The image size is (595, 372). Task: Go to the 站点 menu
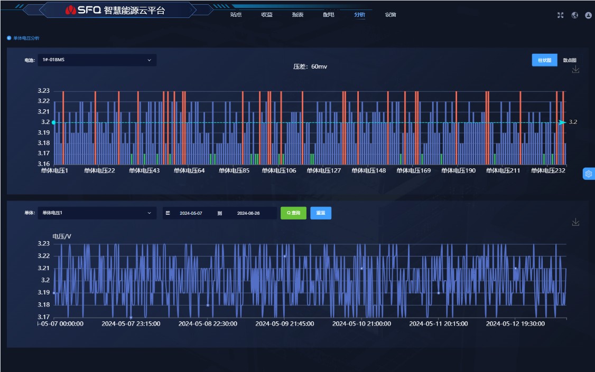(236, 14)
